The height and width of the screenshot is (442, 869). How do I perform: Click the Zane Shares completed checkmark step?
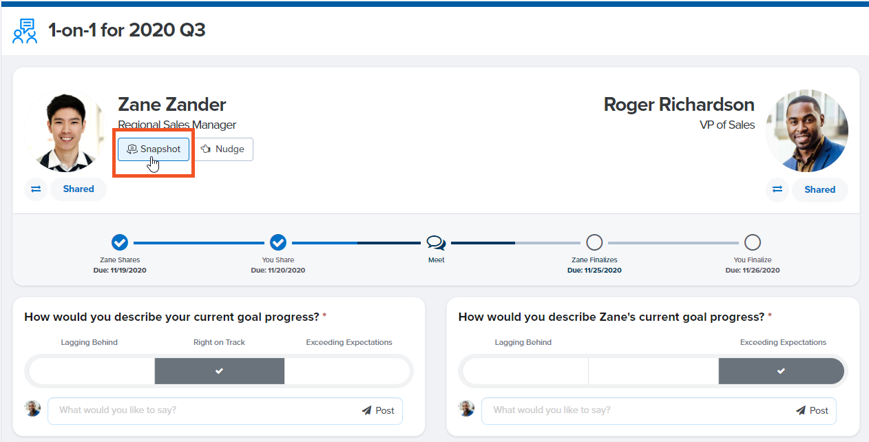120,242
